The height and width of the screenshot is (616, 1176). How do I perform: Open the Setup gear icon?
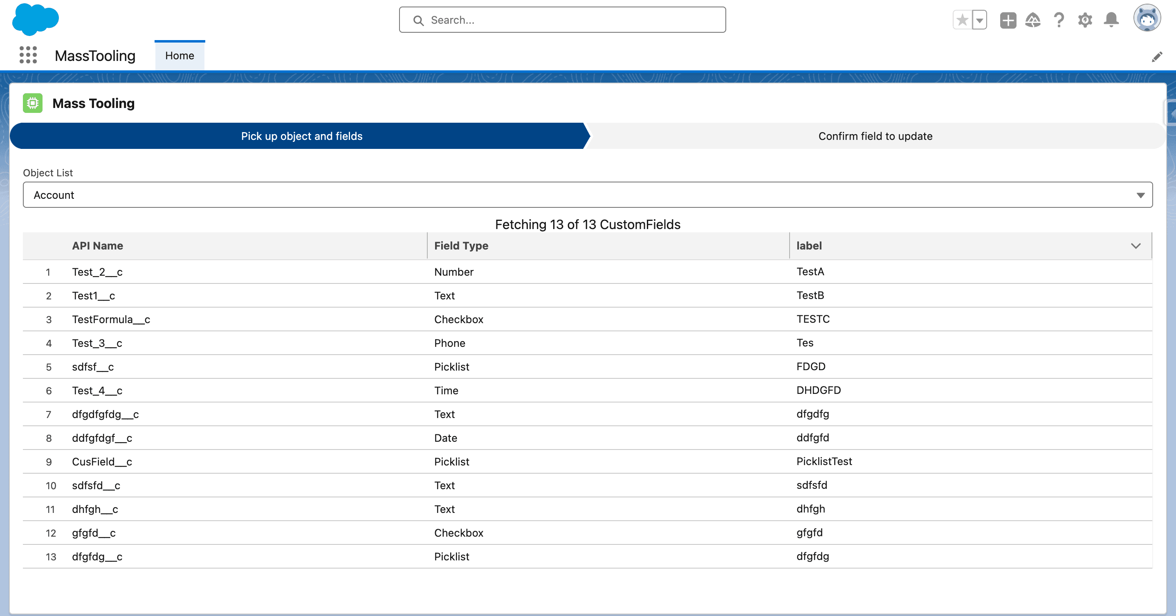(x=1085, y=20)
